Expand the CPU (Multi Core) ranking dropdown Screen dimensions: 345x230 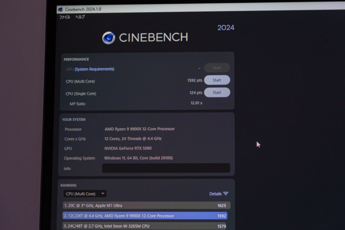(x=85, y=194)
